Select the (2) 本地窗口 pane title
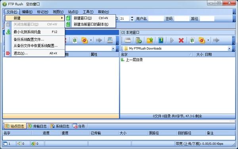Image resolution: width=238 pixels, height=149 pixels. click(x=178, y=32)
